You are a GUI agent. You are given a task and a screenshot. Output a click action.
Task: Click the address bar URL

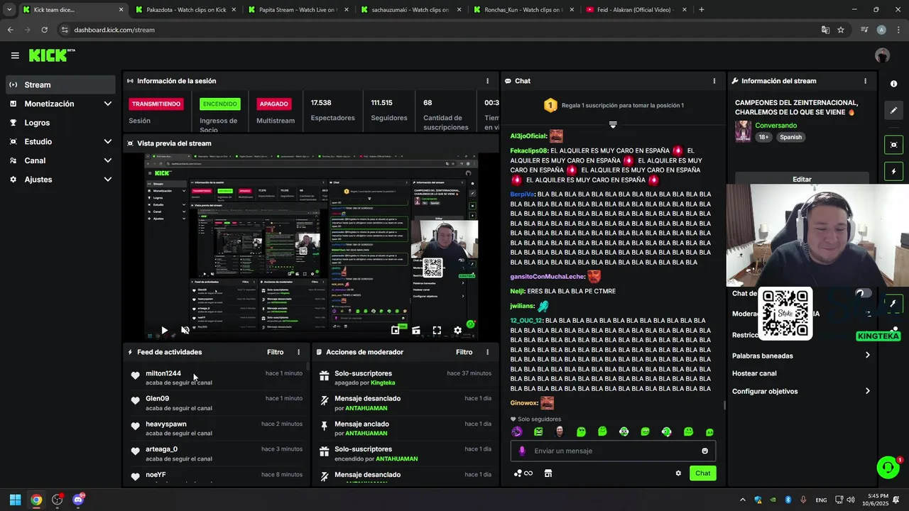114,30
